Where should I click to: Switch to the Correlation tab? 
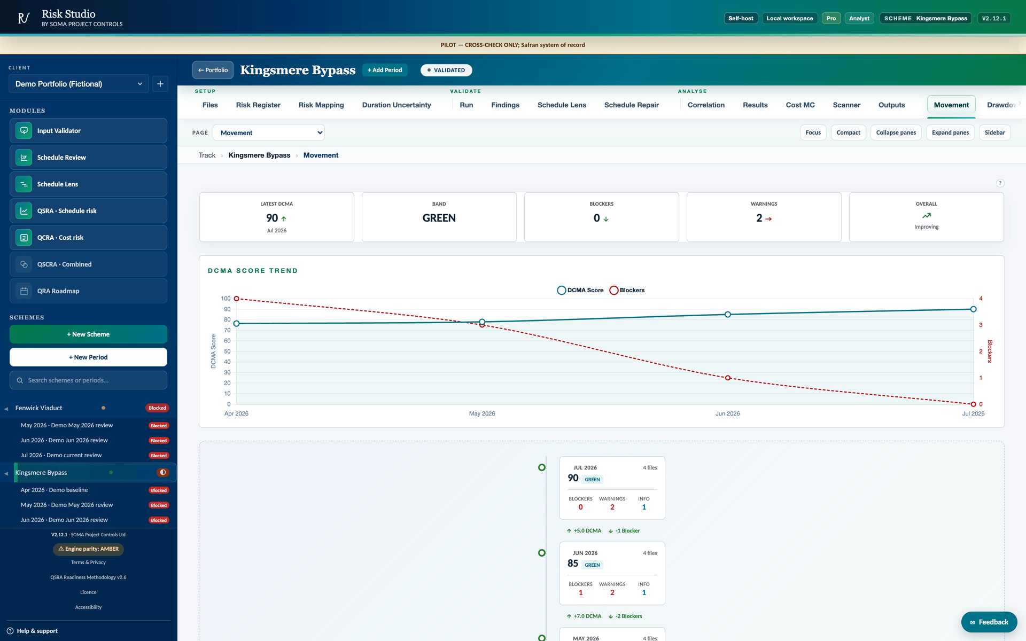coord(706,105)
